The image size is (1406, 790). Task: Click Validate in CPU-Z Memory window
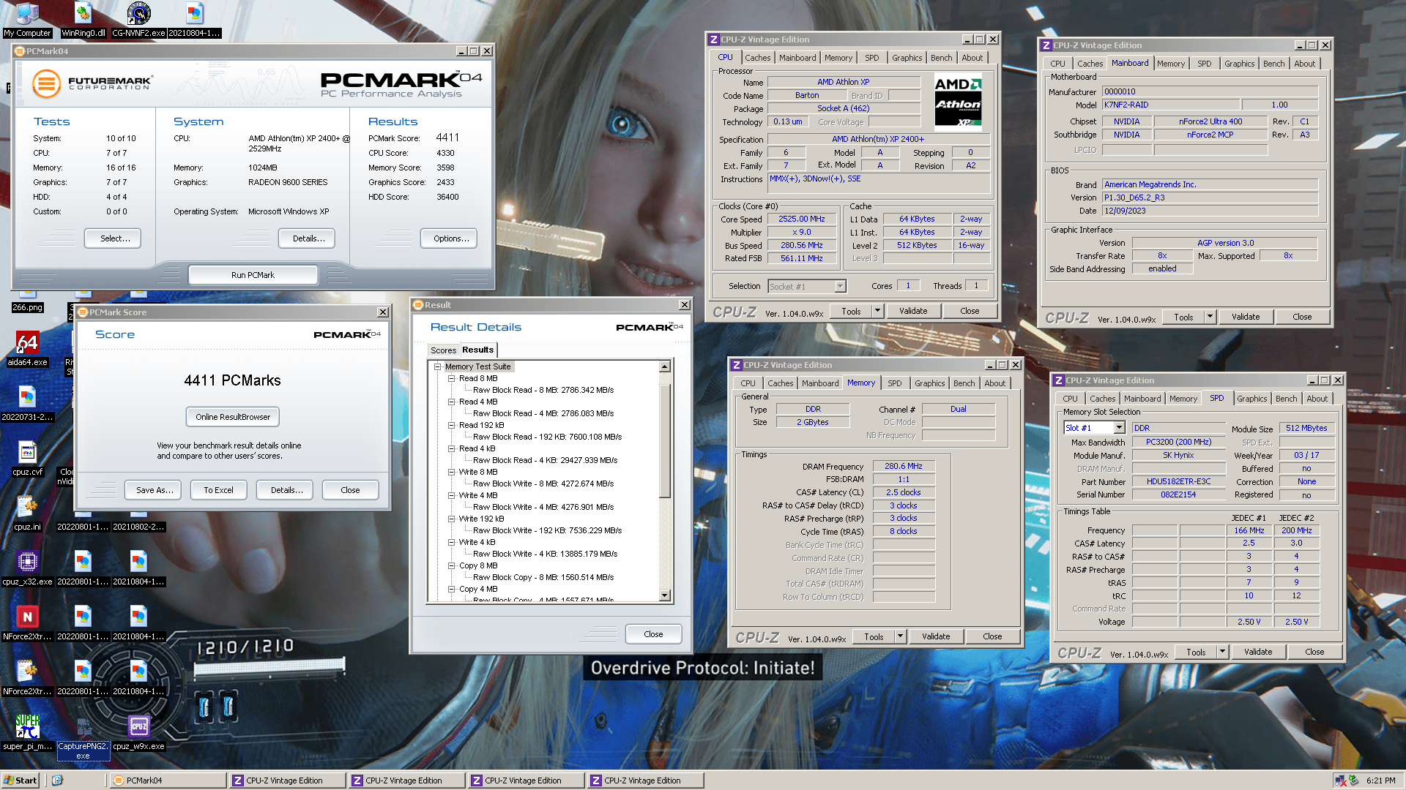click(935, 636)
